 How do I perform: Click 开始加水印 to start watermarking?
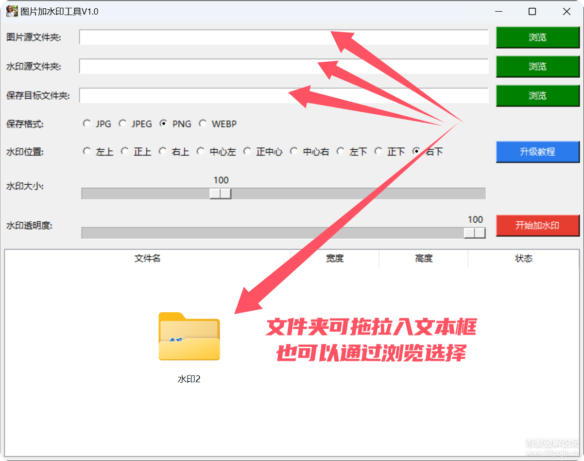(537, 226)
